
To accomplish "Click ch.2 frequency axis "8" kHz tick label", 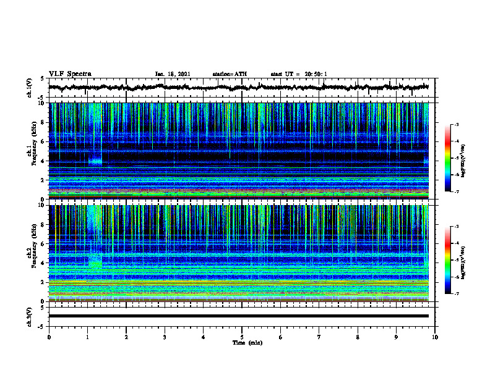I will tap(43, 225).
